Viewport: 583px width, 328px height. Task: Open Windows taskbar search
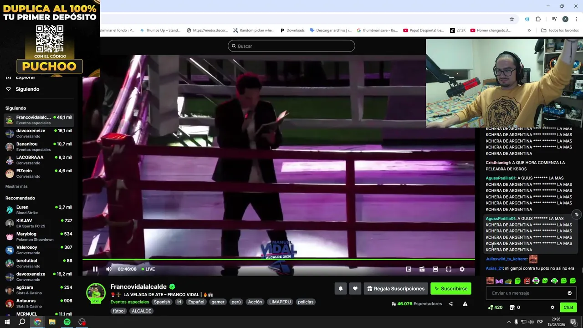(x=22, y=322)
